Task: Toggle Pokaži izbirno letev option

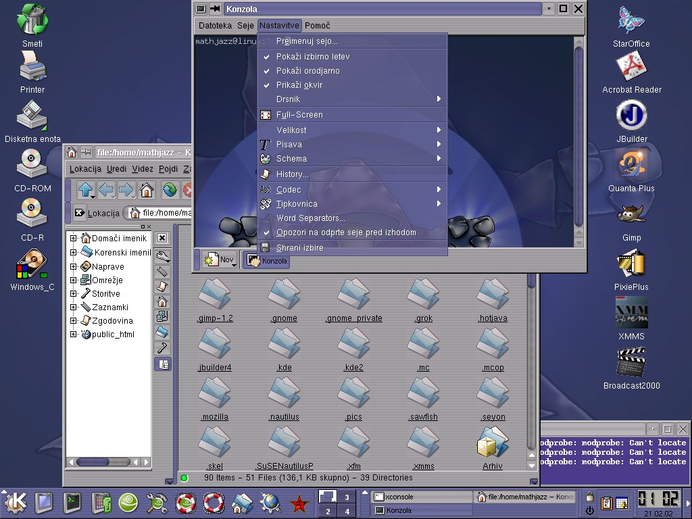Action: (x=352, y=57)
